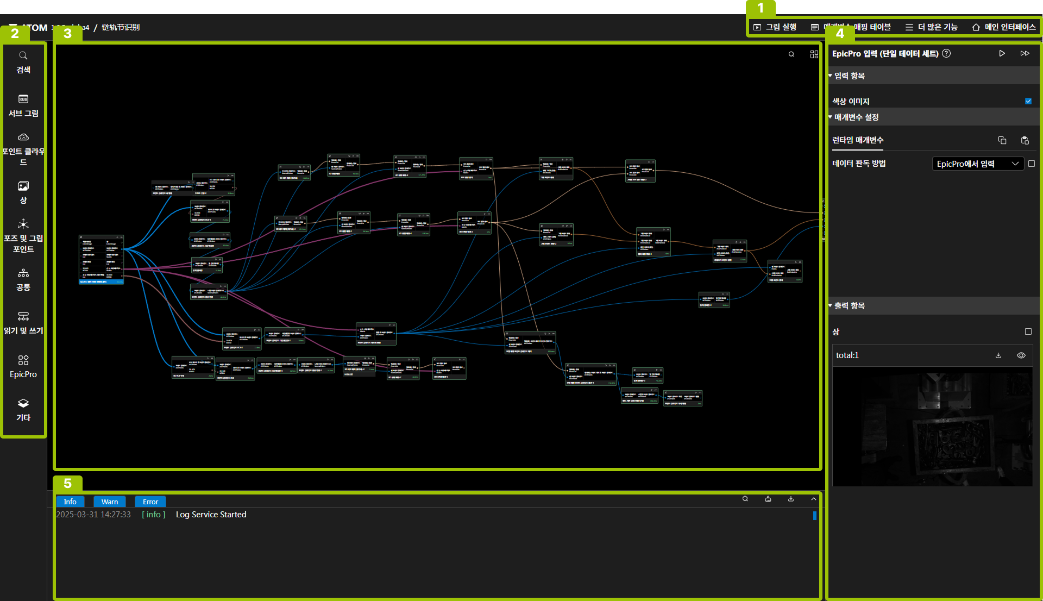Switch to the Error log tab
This screenshot has width=1043, height=601.
pos(150,502)
